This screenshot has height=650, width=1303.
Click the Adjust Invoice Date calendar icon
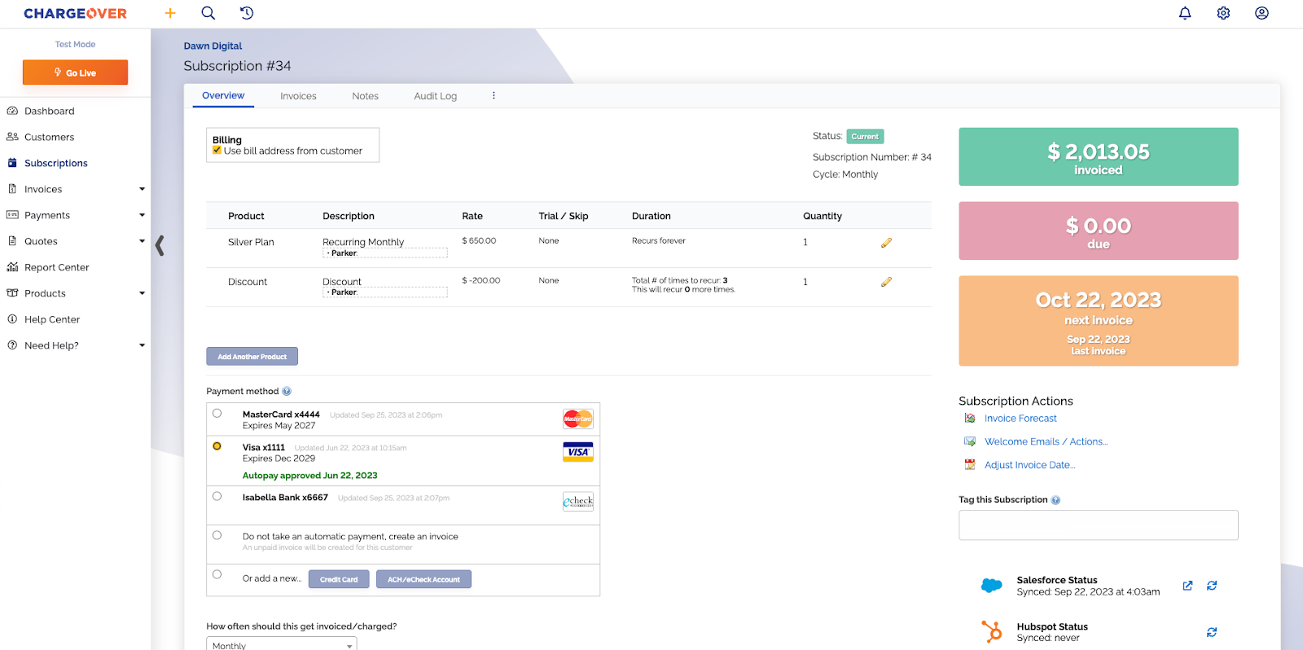point(970,464)
